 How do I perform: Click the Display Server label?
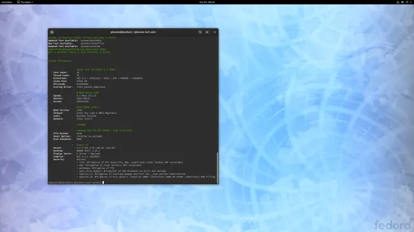pyautogui.click(x=63, y=154)
